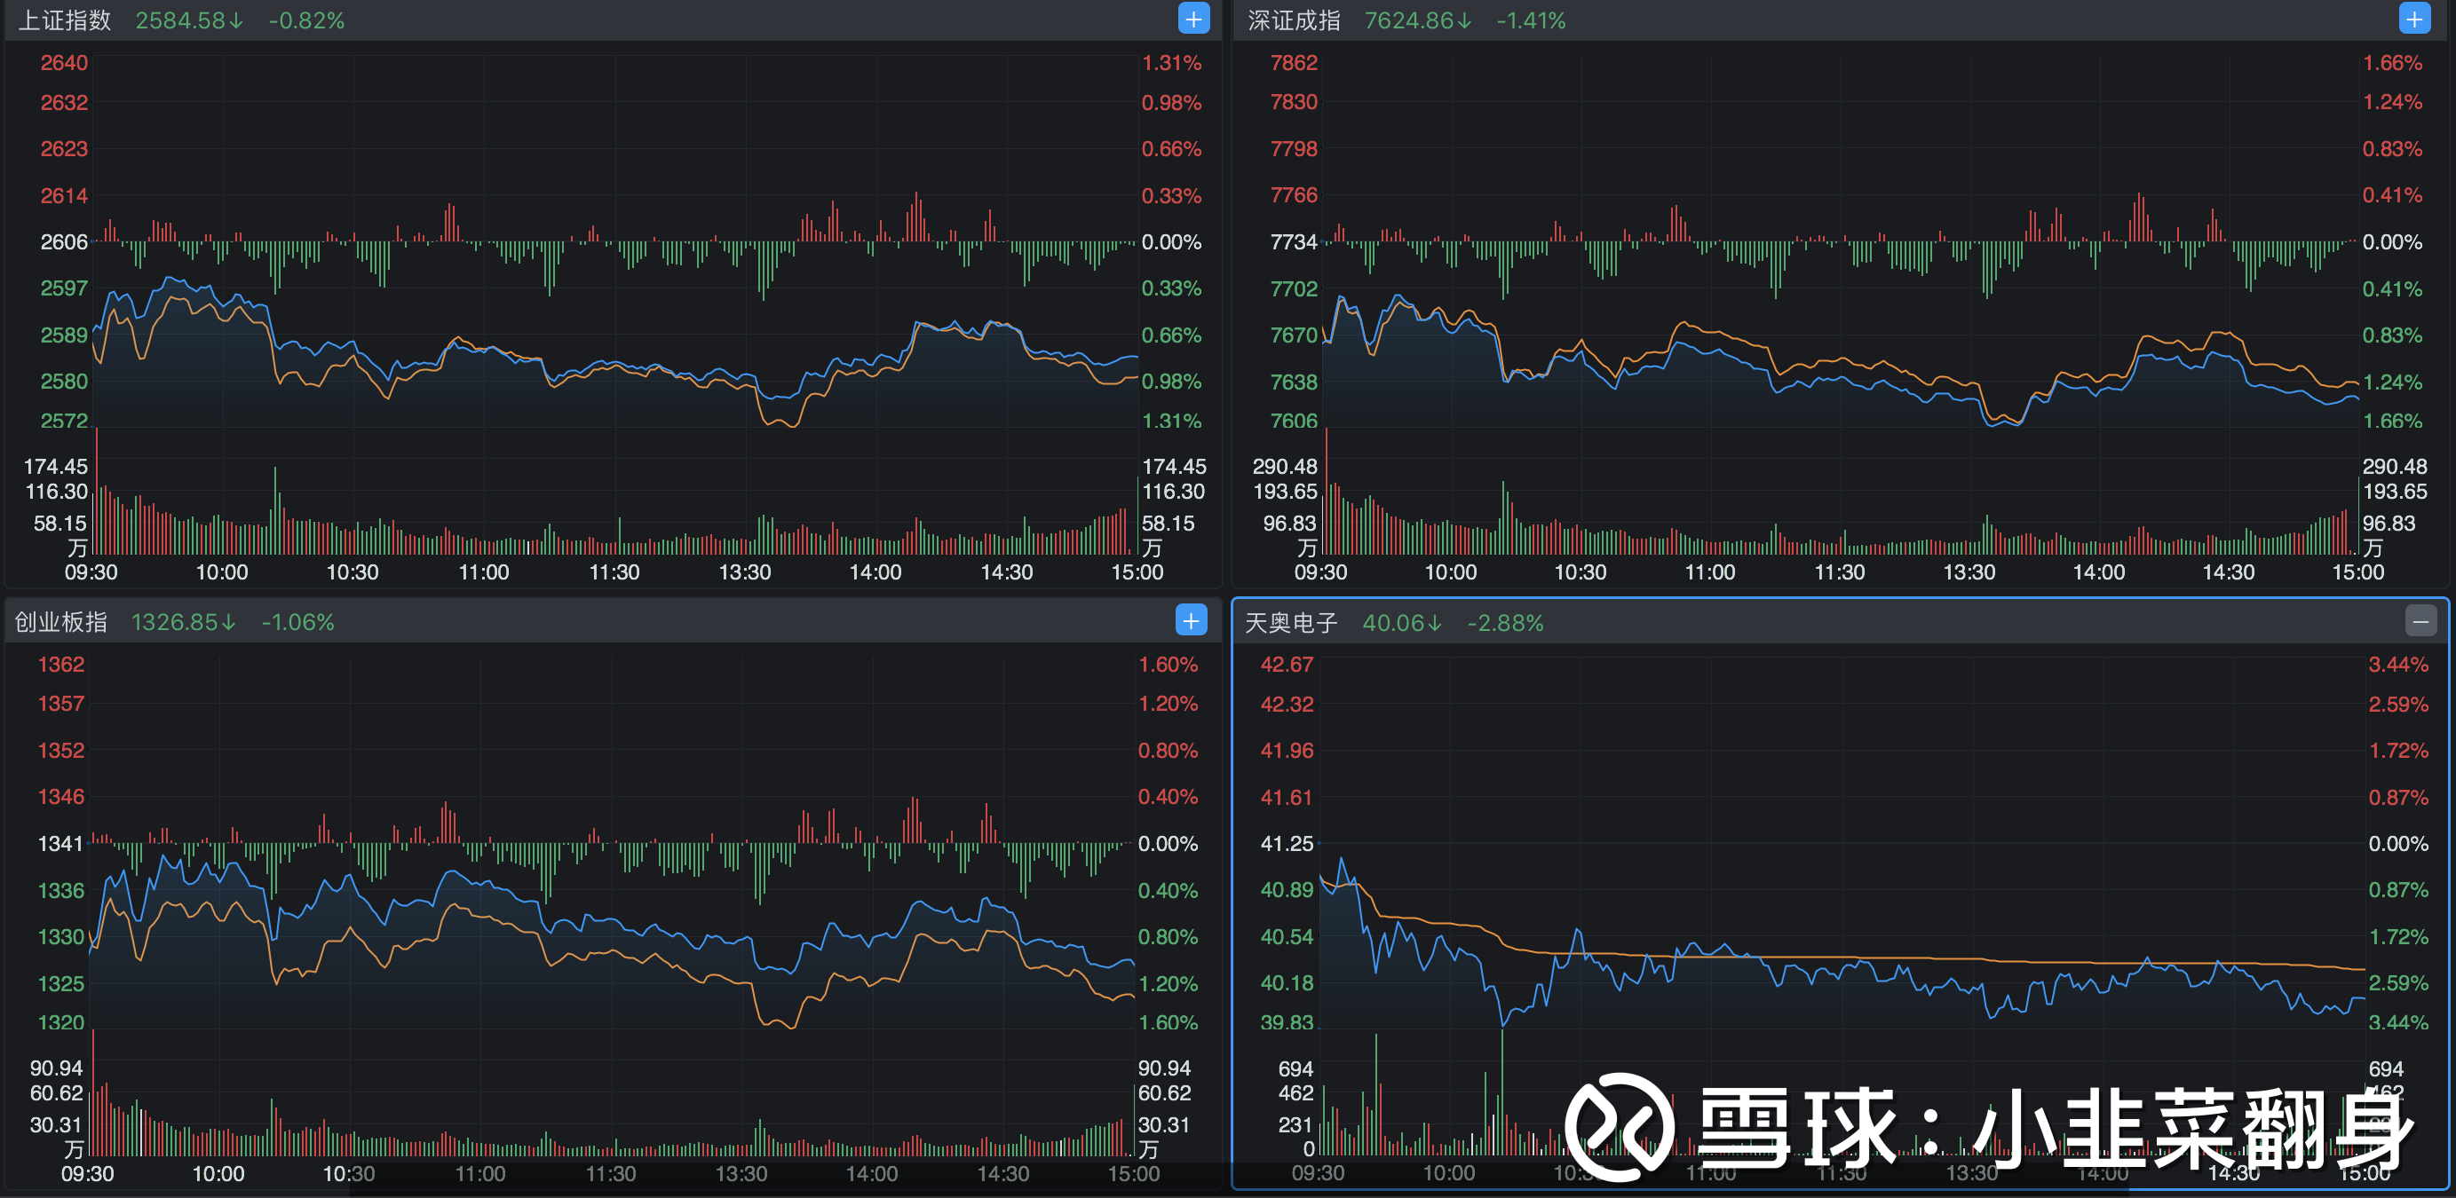
Task: Click the 7862 price axis label
Action: pos(1294,63)
